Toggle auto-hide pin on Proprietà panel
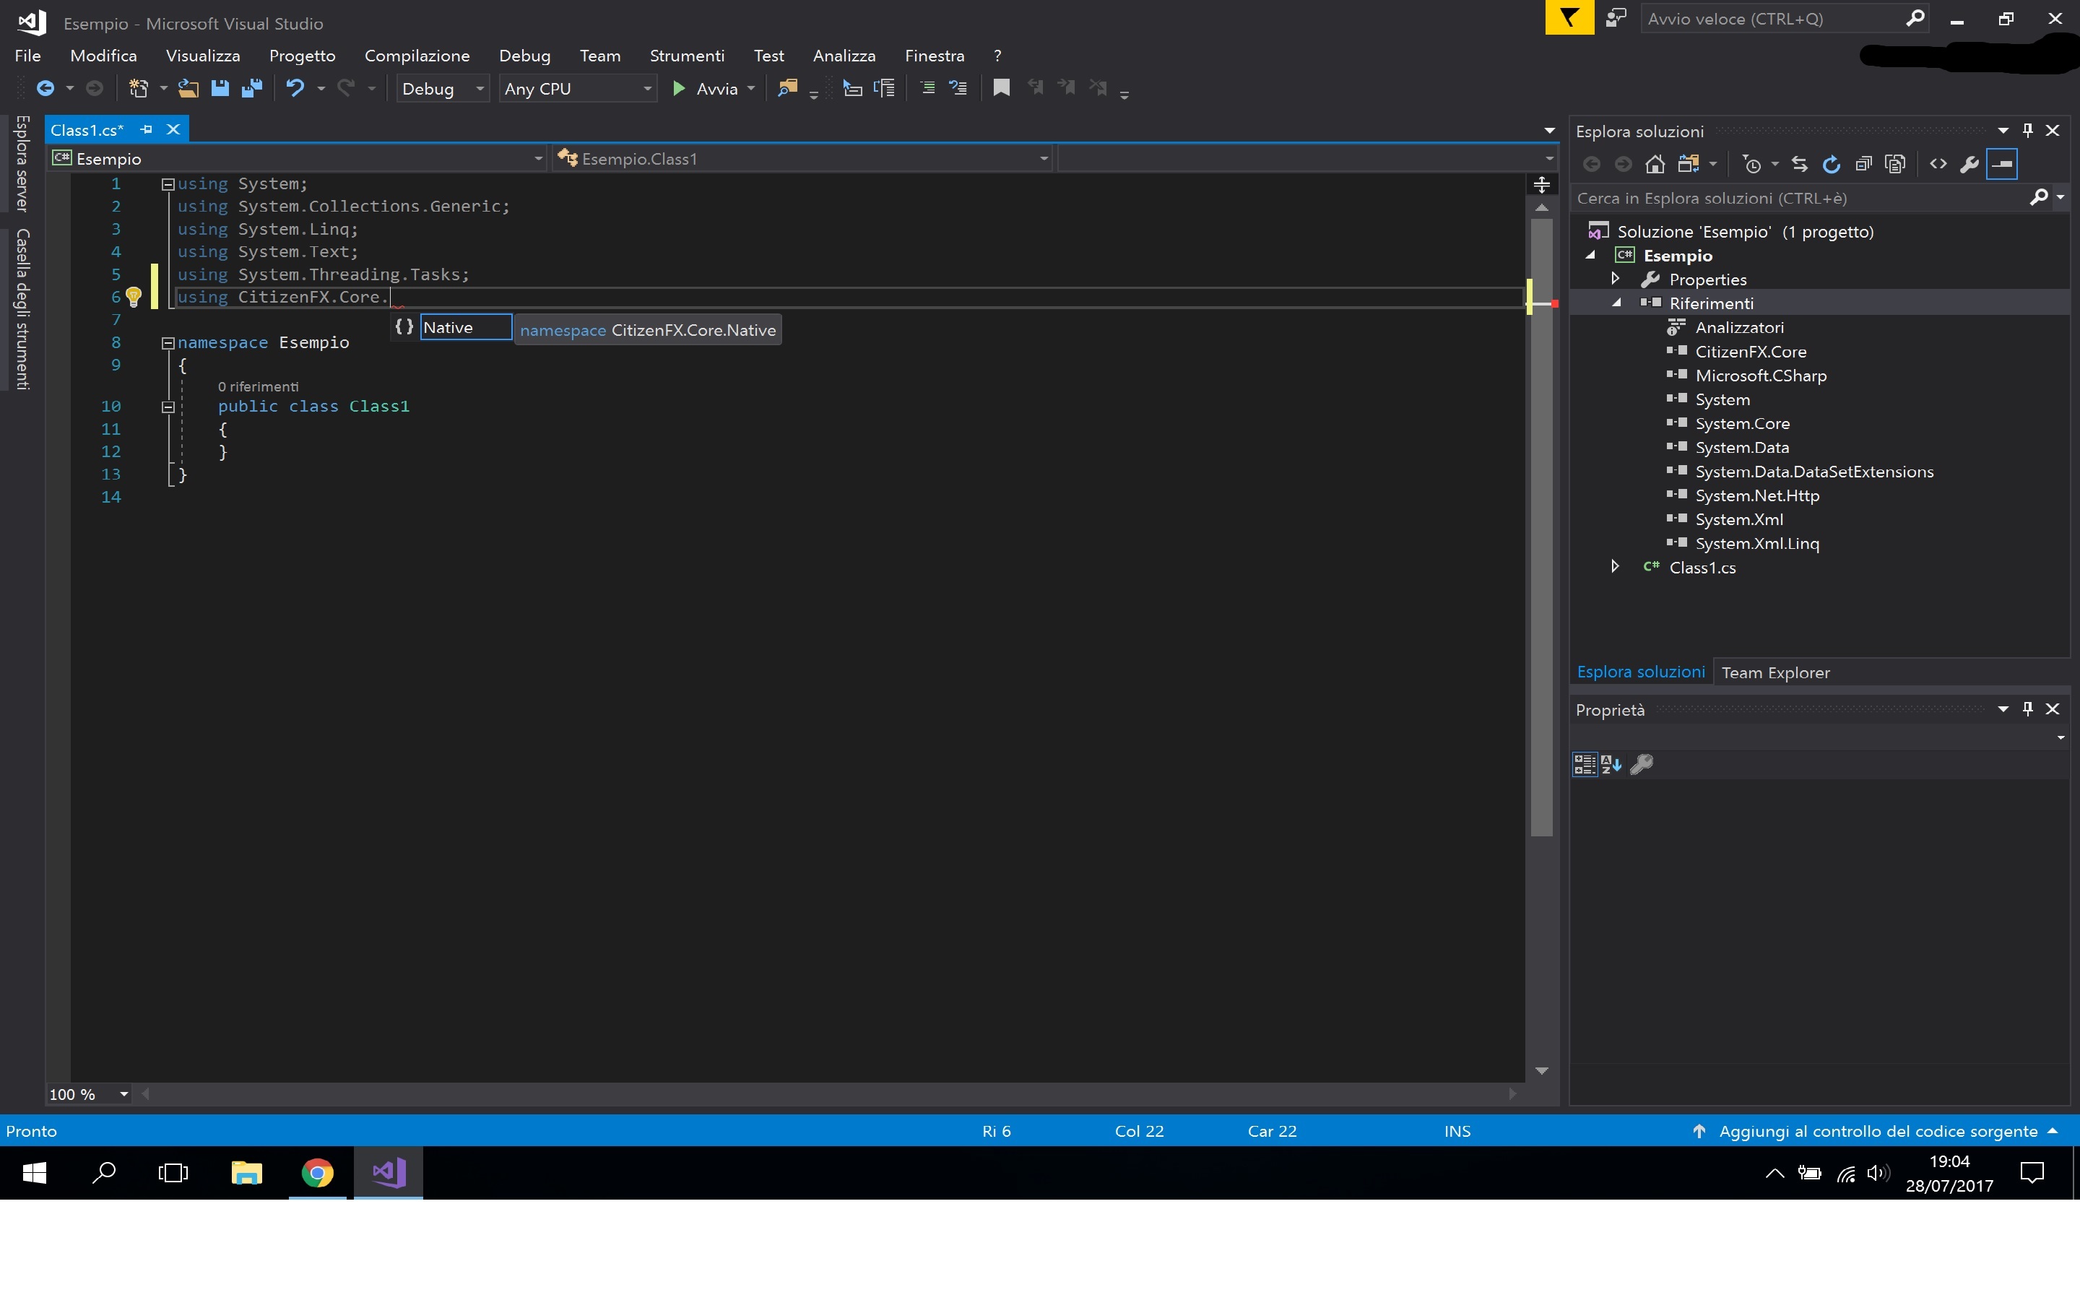The image size is (2080, 1300). coord(2029,708)
